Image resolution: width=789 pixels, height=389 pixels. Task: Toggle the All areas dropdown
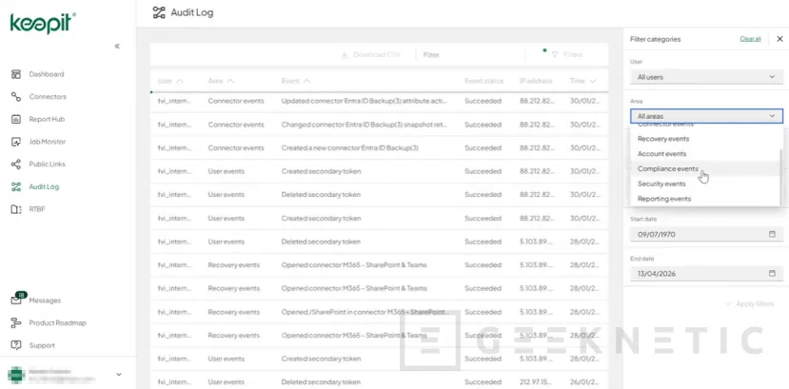tap(706, 116)
